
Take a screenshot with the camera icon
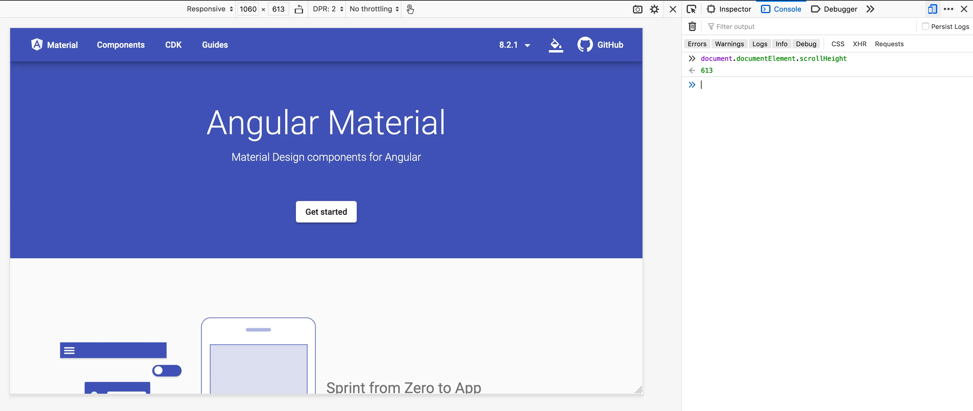pos(637,10)
